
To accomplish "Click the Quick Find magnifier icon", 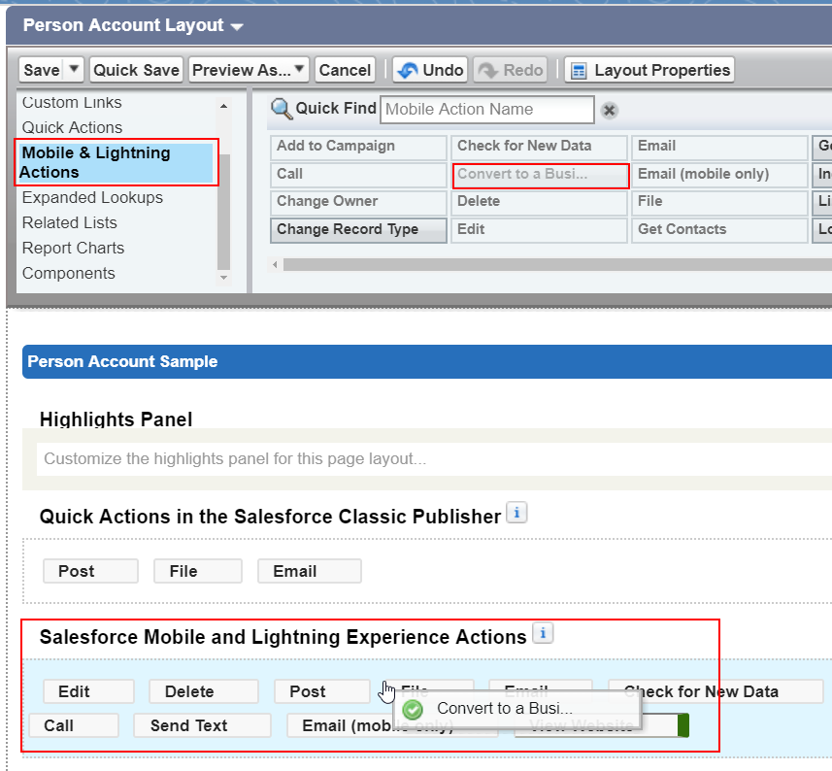I will 283,108.
